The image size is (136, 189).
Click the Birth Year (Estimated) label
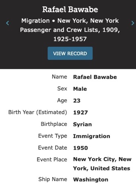click(37, 112)
